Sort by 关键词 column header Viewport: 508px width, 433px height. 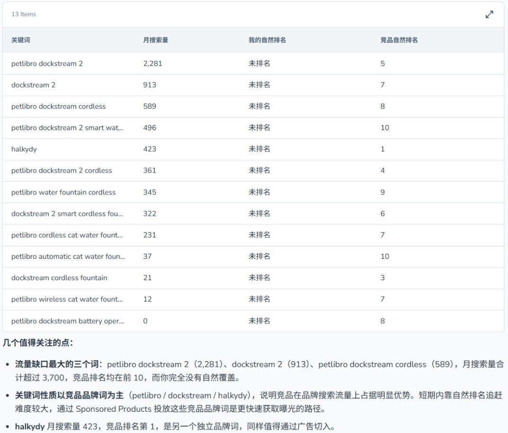pyautogui.click(x=21, y=40)
